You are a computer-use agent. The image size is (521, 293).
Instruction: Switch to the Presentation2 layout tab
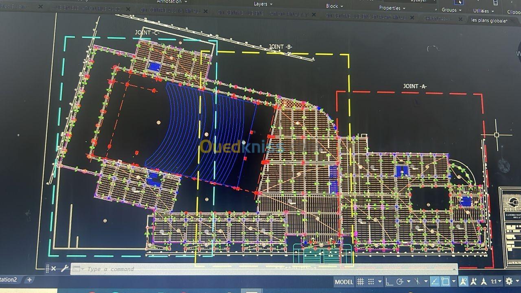point(8,280)
